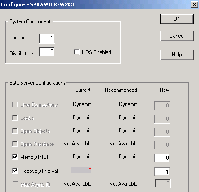Click the OK button
Viewport: 199px width, 192px height.
[177, 19]
